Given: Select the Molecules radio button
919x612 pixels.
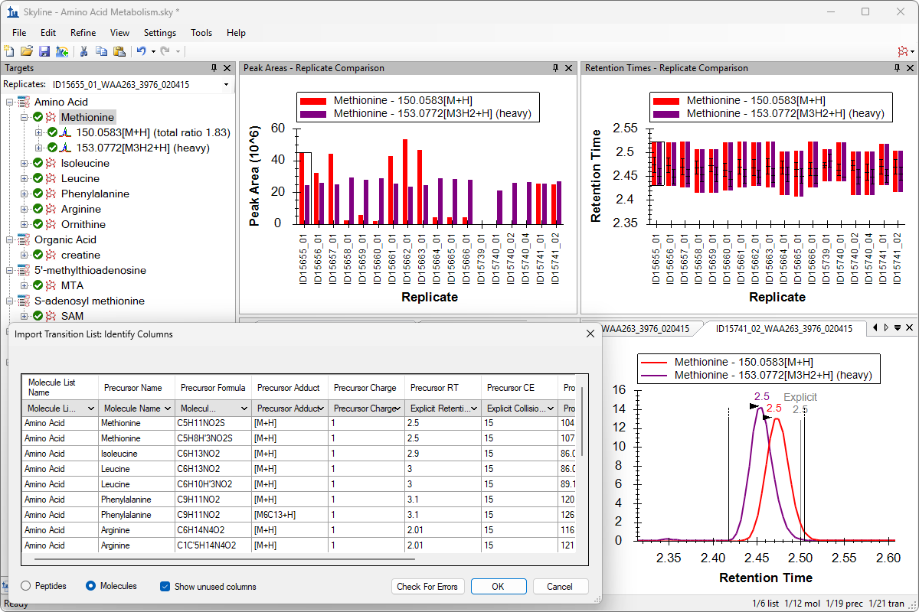Looking at the screenshot, I should (x=91, y=586).
